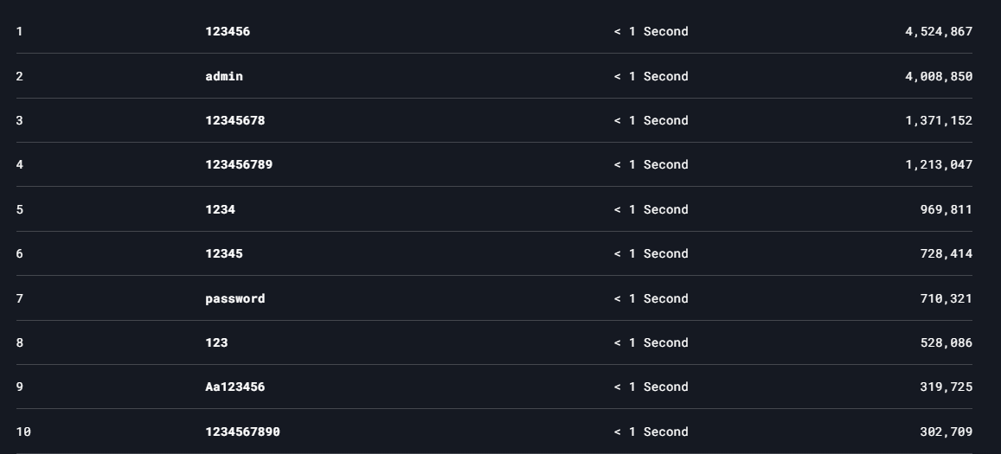1001x454 pixels.
Task: Select the count 1,213,047
Action: [939, 165]
